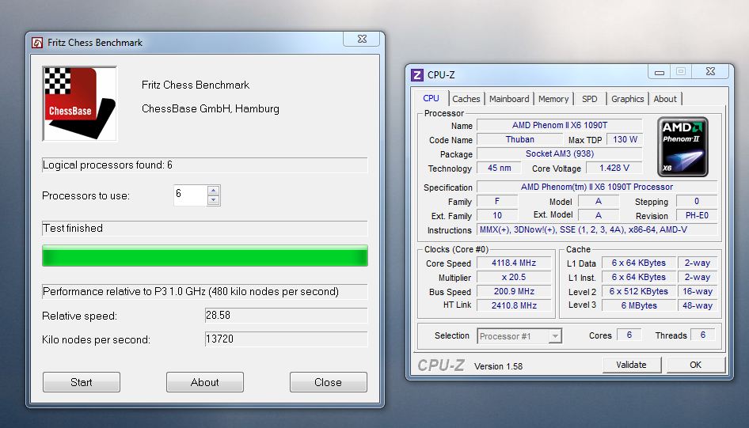
Task: Click the ChessBase logo image
Action: coord(80,104)
